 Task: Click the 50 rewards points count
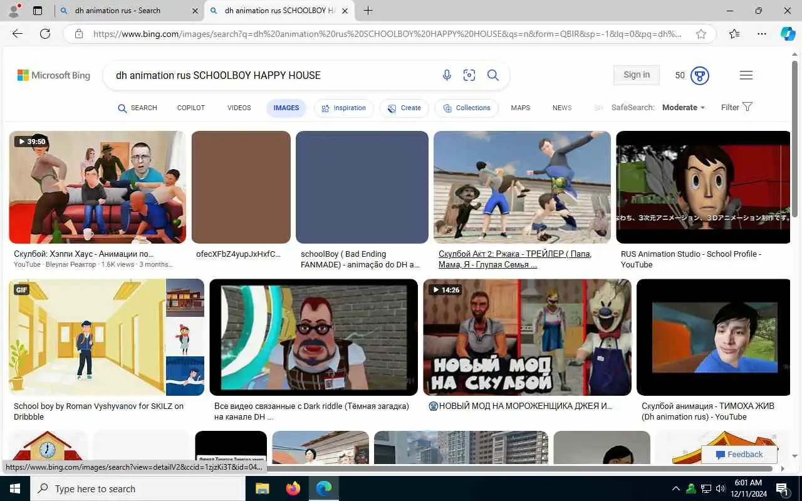point(680,75)
